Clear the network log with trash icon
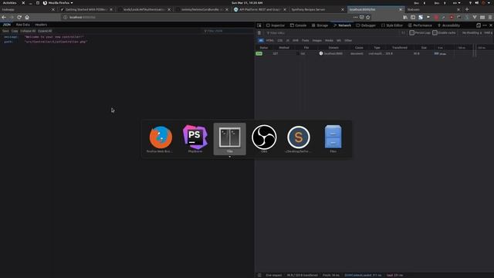This screenshot has width=494, height=278. point(259,32)
